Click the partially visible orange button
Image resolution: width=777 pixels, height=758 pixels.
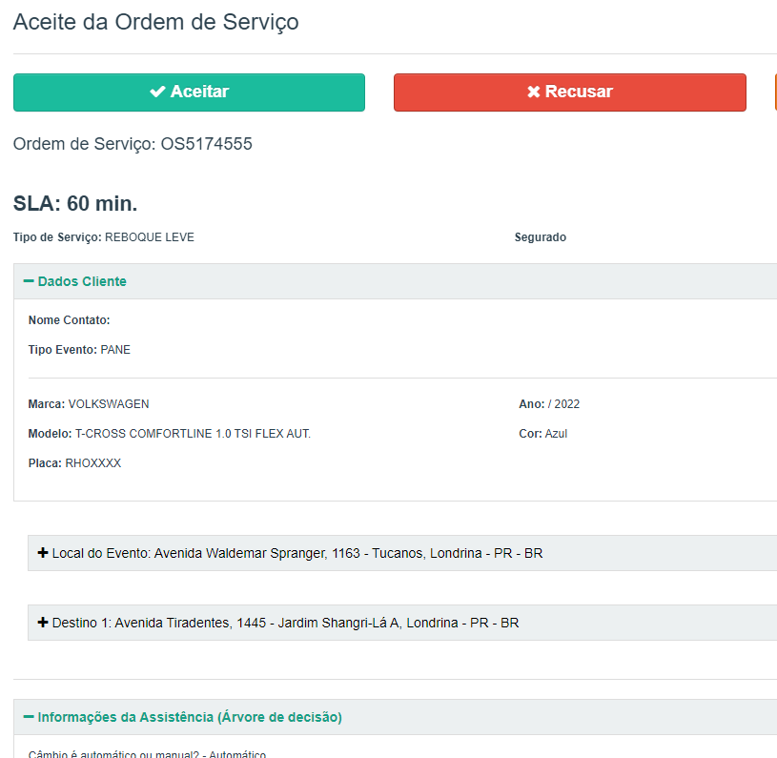(x=775, y=92)
